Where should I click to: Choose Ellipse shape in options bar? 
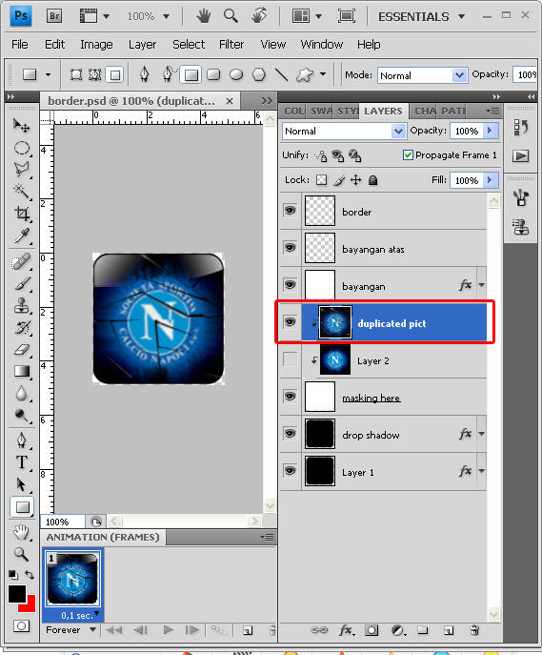(x=236, y=74)
